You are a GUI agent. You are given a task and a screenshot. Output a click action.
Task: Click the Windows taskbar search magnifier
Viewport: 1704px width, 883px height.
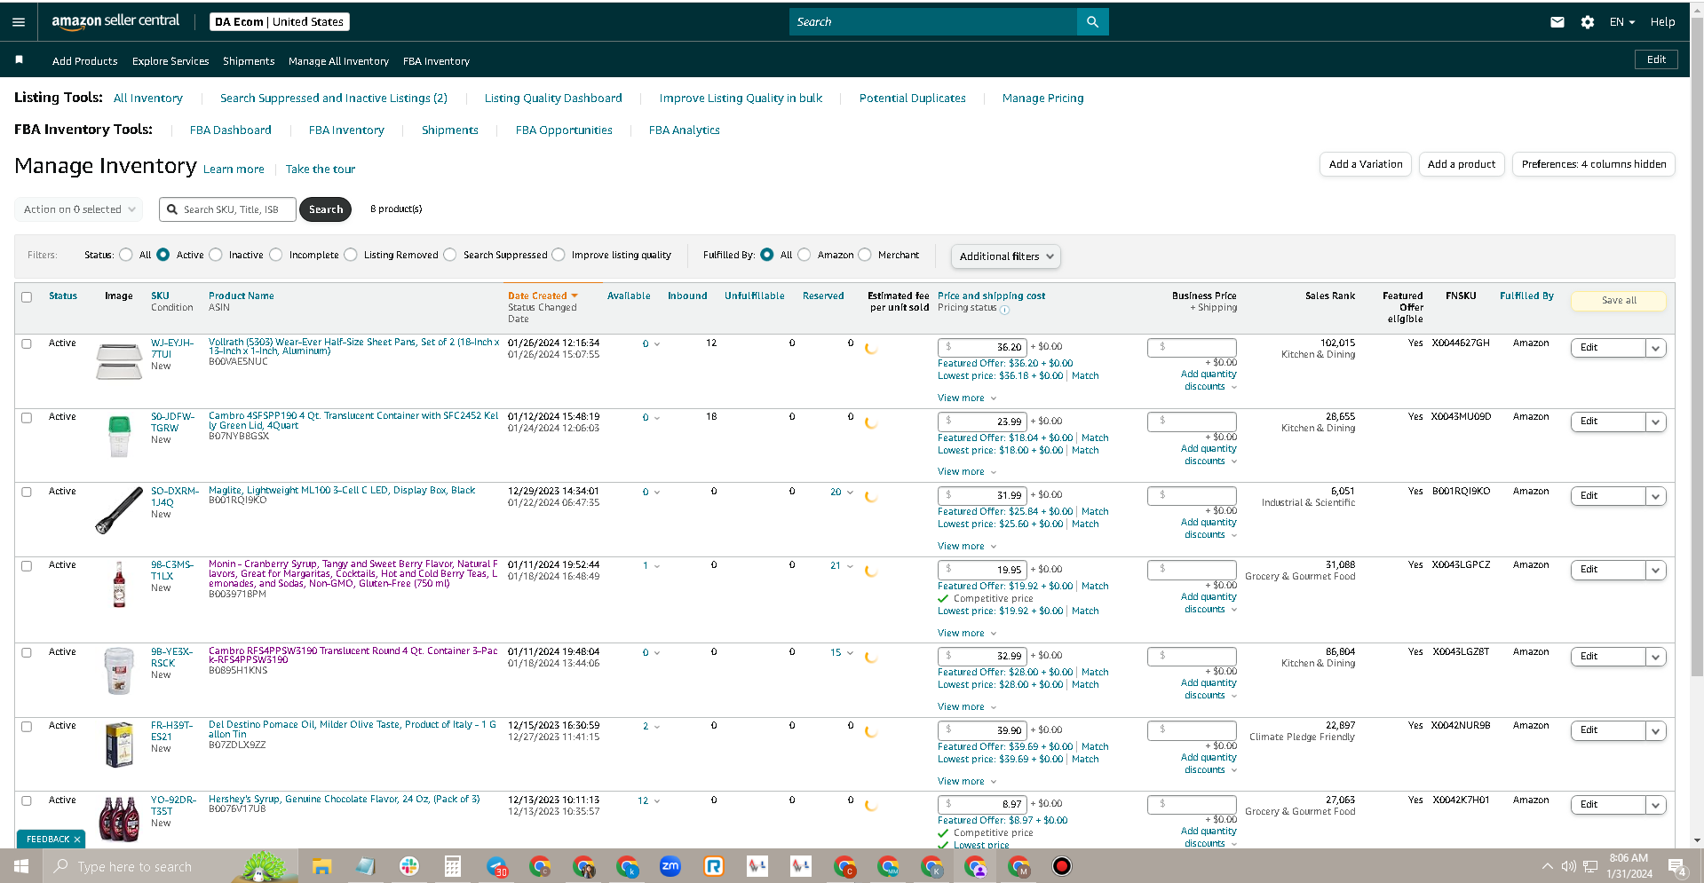point(61,866)
